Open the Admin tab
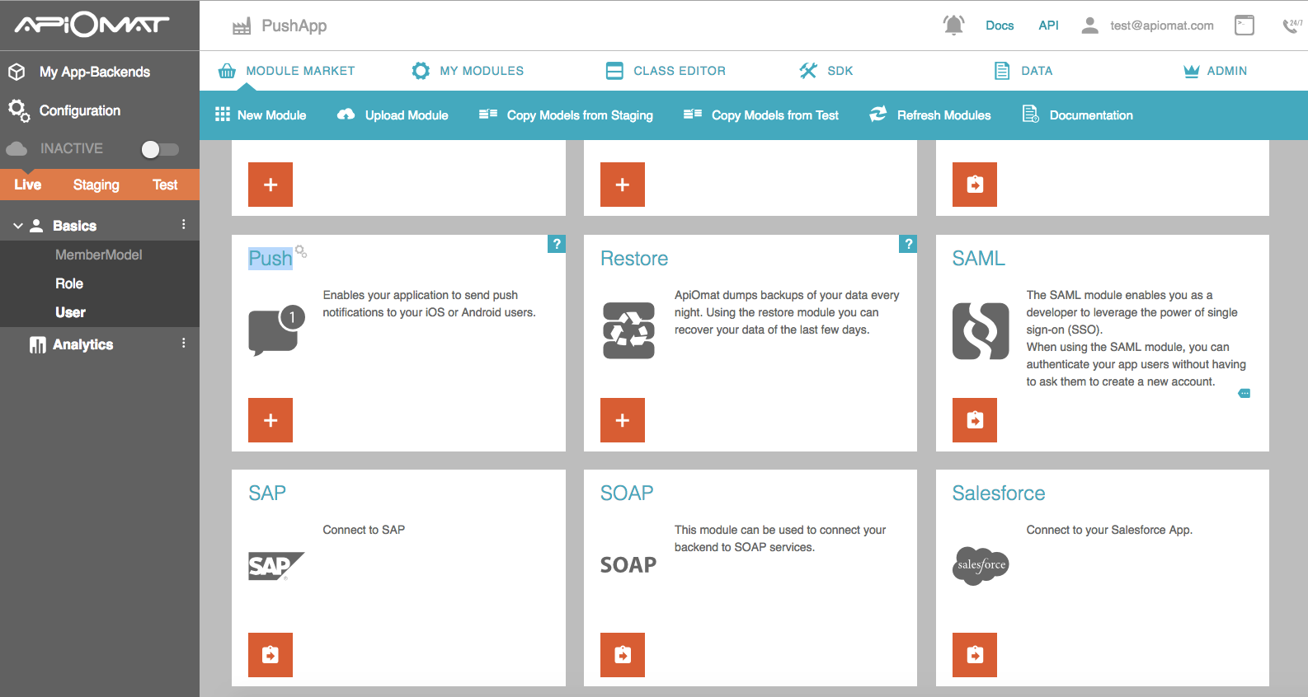The image size is (1308, 697). [x=1215, y=71]
